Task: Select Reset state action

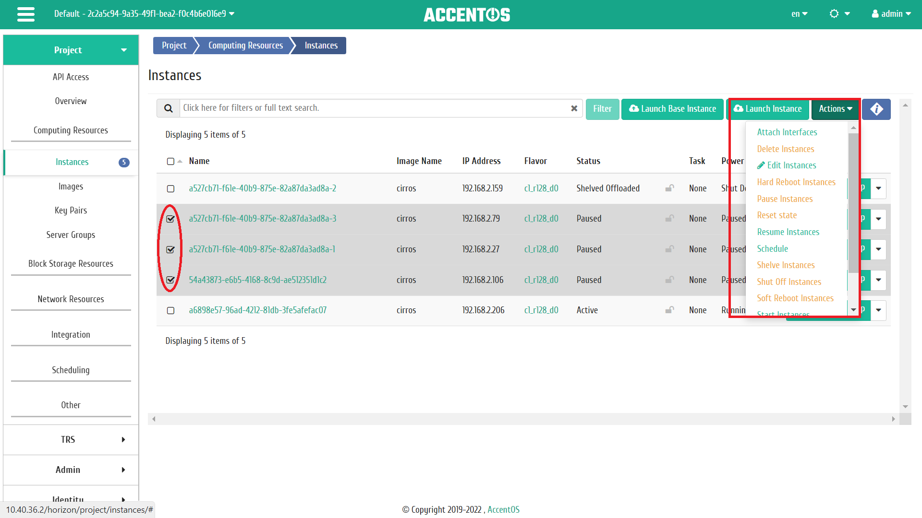Action: click(777, 215)
